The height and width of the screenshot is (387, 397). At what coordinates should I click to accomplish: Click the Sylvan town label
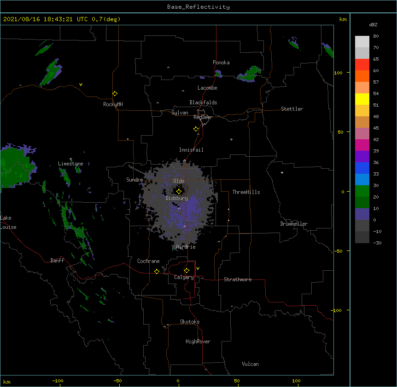coord(180,113)
